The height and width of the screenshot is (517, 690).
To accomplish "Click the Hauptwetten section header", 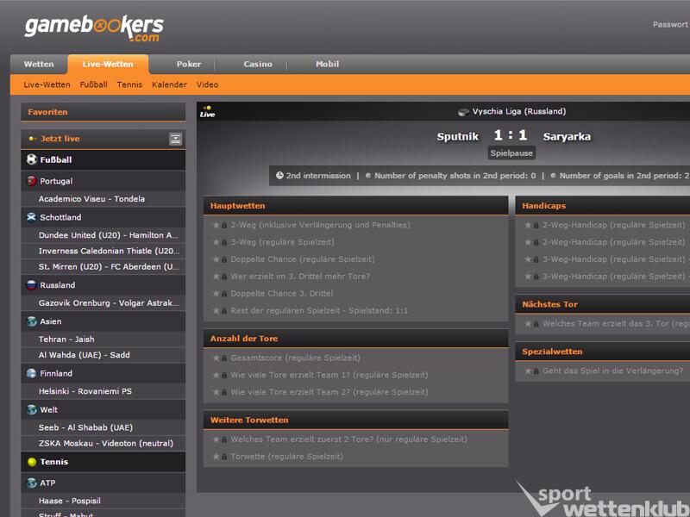I will pyautogui.click(x=355, y=206).
